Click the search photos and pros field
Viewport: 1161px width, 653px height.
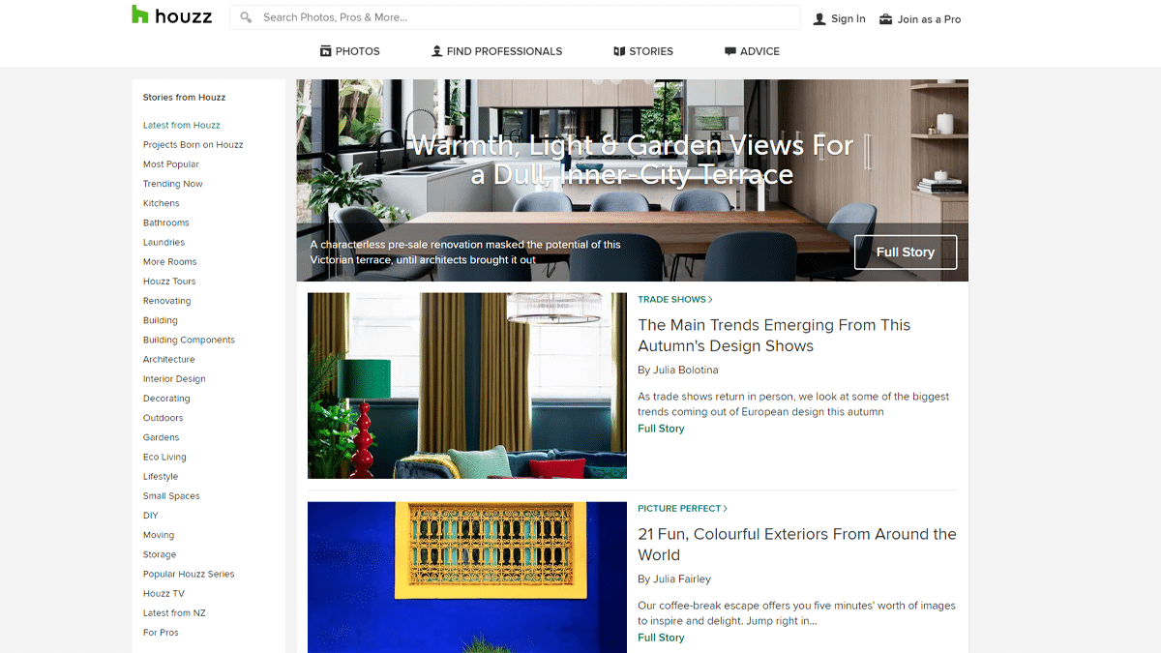point(515,17)
